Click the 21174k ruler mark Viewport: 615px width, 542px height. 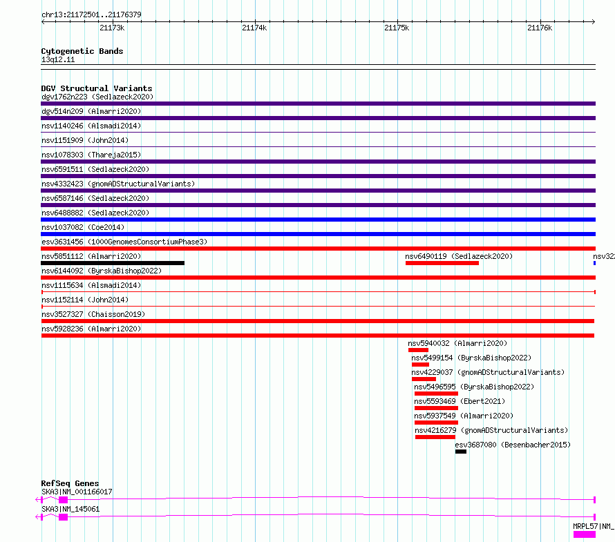point(254,28)
